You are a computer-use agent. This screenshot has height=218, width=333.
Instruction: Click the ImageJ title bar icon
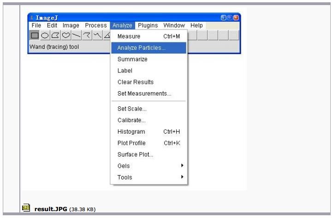[32, 18]
